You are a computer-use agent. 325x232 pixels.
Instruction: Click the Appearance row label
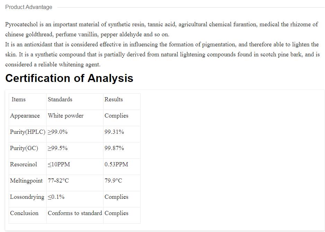25,116
